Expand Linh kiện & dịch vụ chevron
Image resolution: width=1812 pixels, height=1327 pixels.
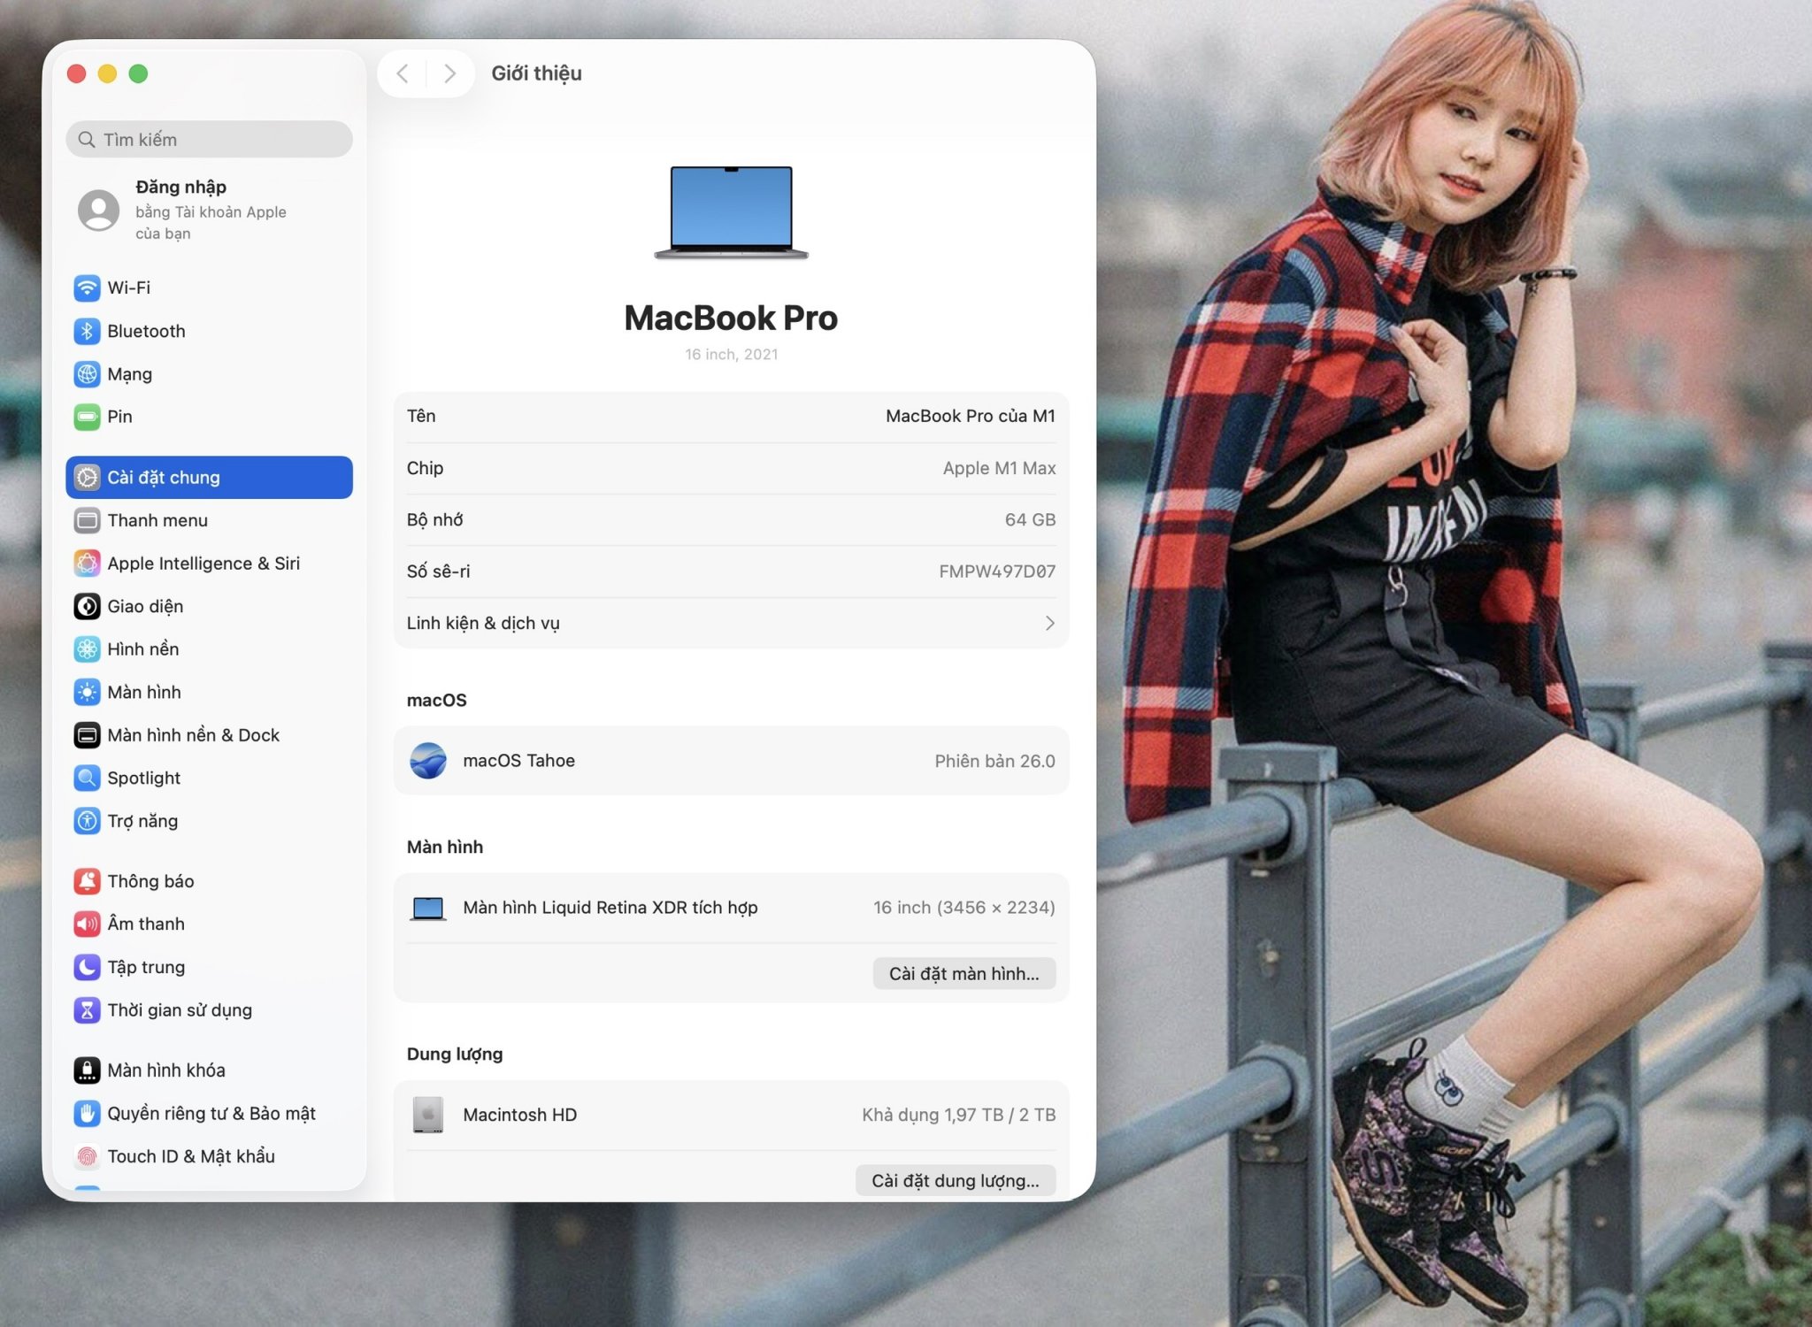[x=1049, y=623]
